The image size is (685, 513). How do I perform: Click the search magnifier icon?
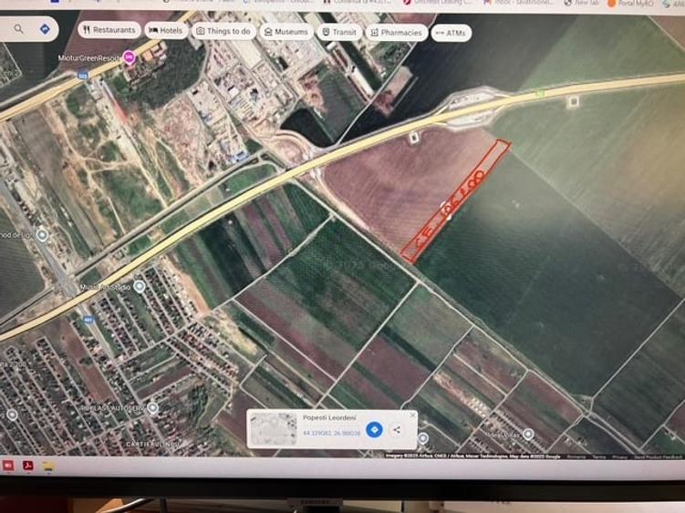[18, 29]
